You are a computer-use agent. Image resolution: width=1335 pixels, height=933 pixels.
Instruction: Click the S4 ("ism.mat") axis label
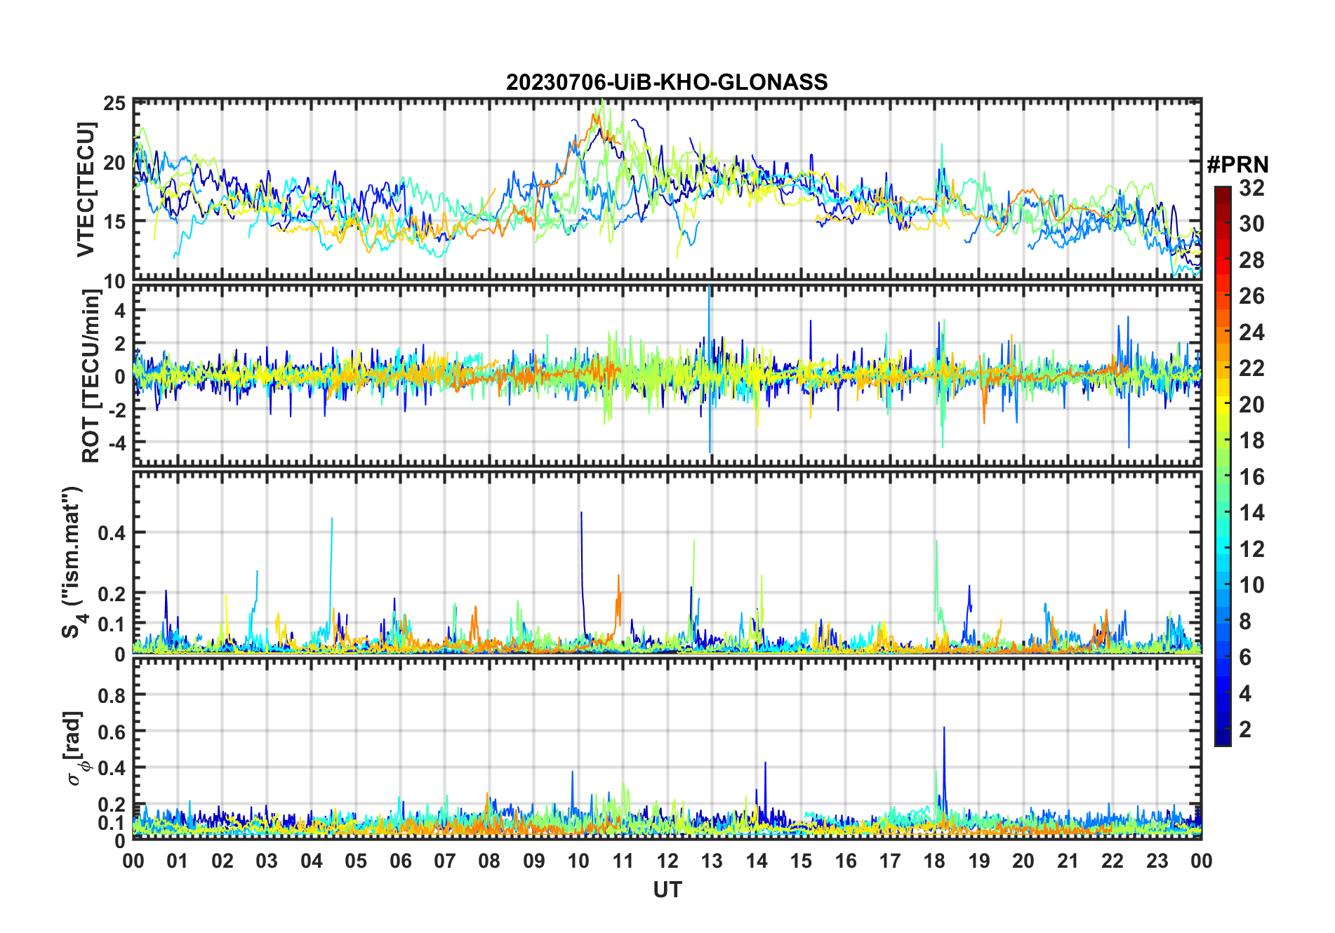72,563
